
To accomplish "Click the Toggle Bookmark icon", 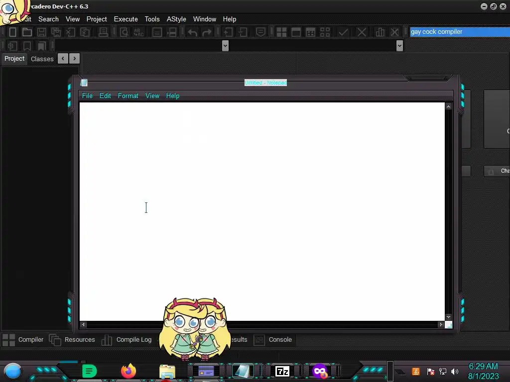I will (27, 46).
